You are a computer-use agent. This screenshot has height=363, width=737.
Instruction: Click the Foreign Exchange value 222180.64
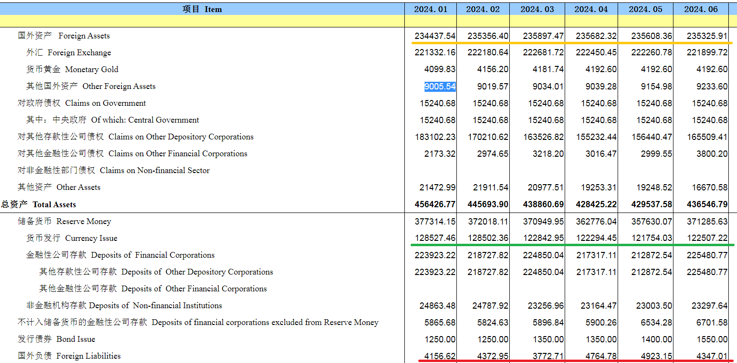488,53
